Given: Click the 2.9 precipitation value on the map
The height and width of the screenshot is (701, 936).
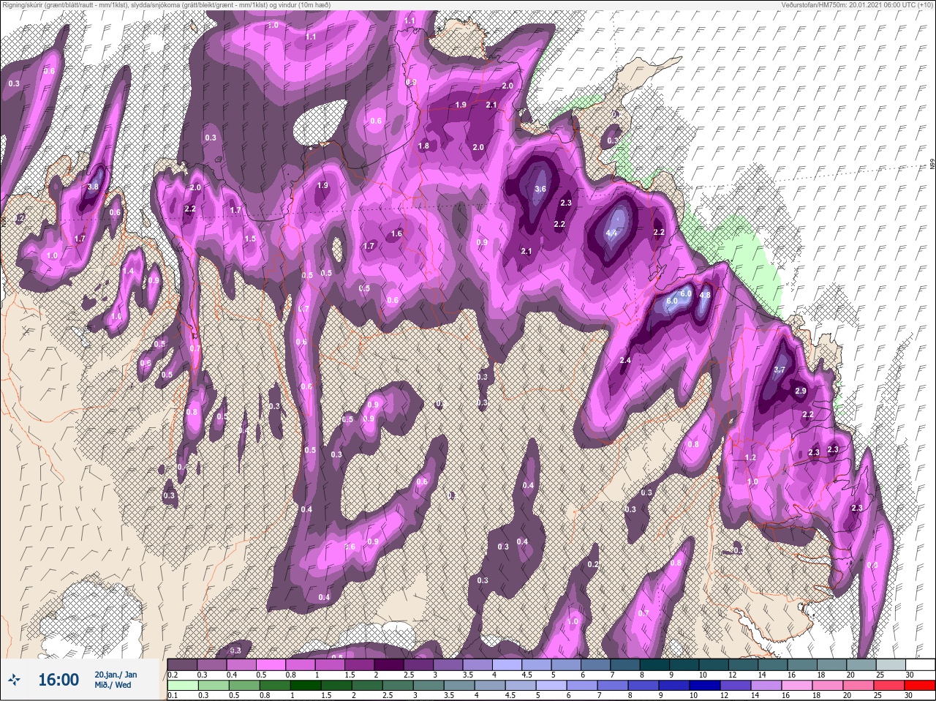Looking at the screenshot, I should coord(800,391).
